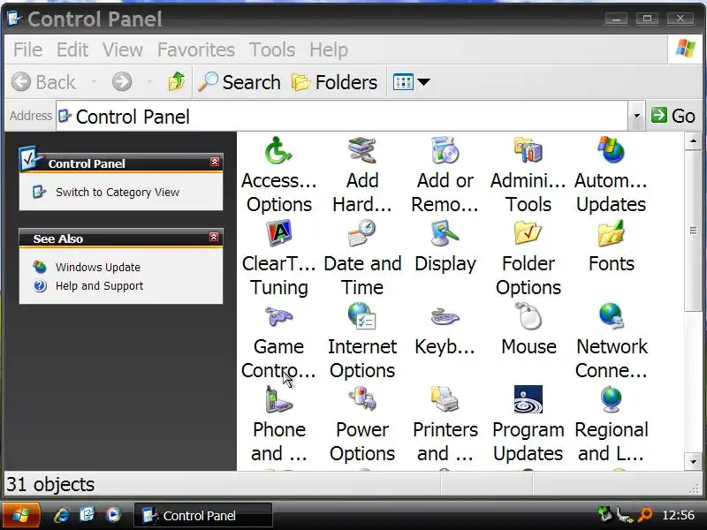707x530 pixels.
Task: Click Control Panel taskbar button
Action: click(203, 515)
